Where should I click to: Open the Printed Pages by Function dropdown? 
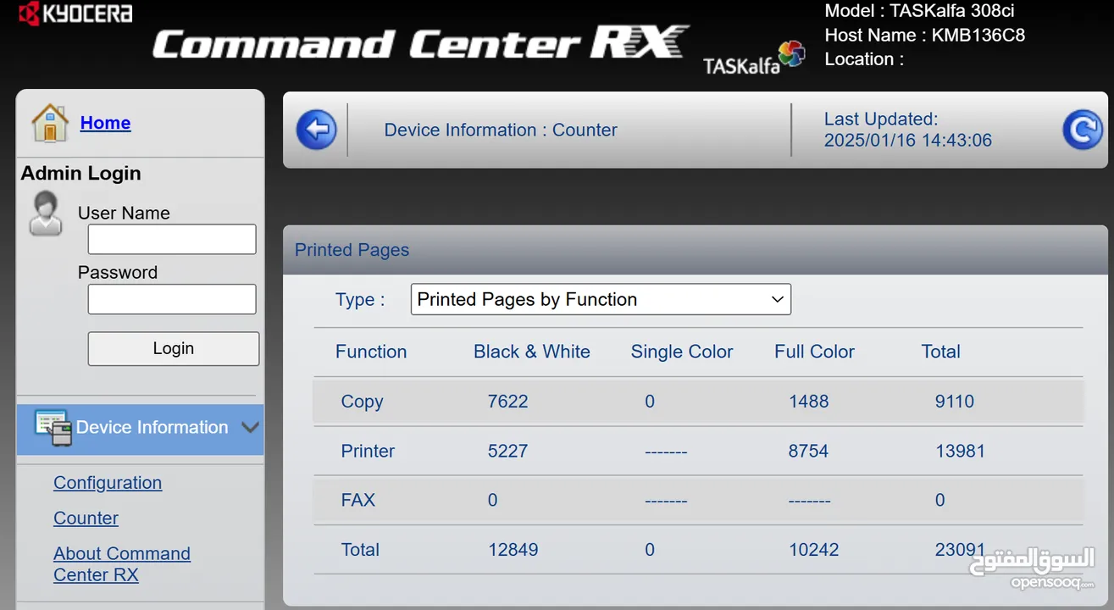601,299
